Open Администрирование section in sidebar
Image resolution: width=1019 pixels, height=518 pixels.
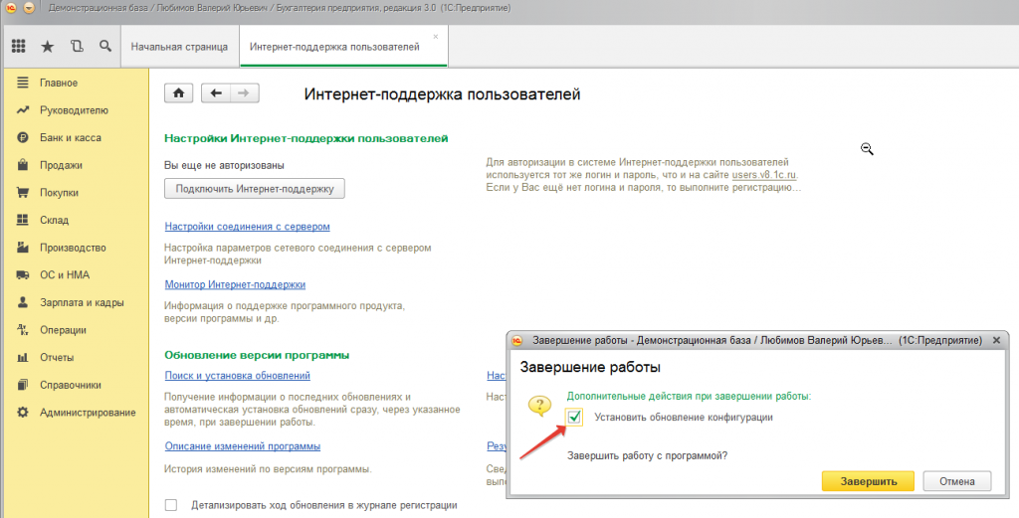88,412
